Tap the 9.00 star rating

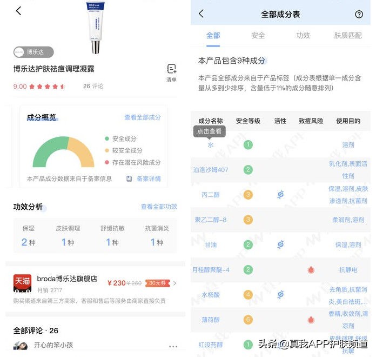coord(39,87)
